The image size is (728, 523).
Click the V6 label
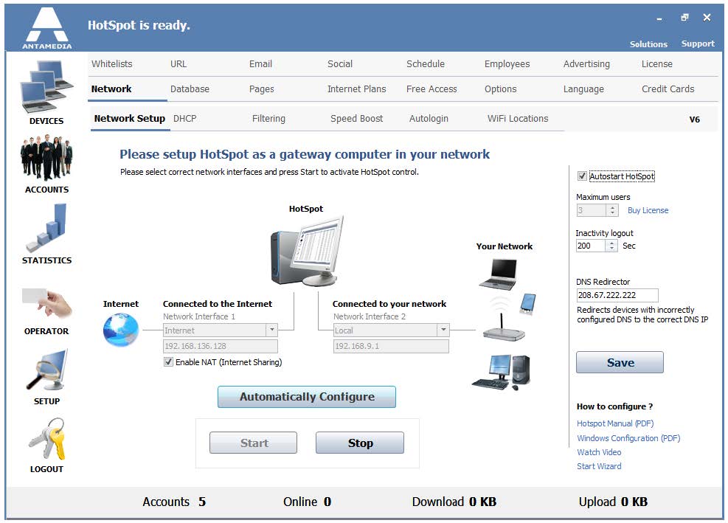(x=695, y=120)
